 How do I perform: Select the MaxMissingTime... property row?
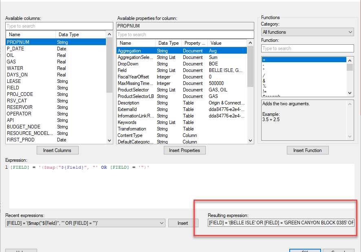[182, 83]
